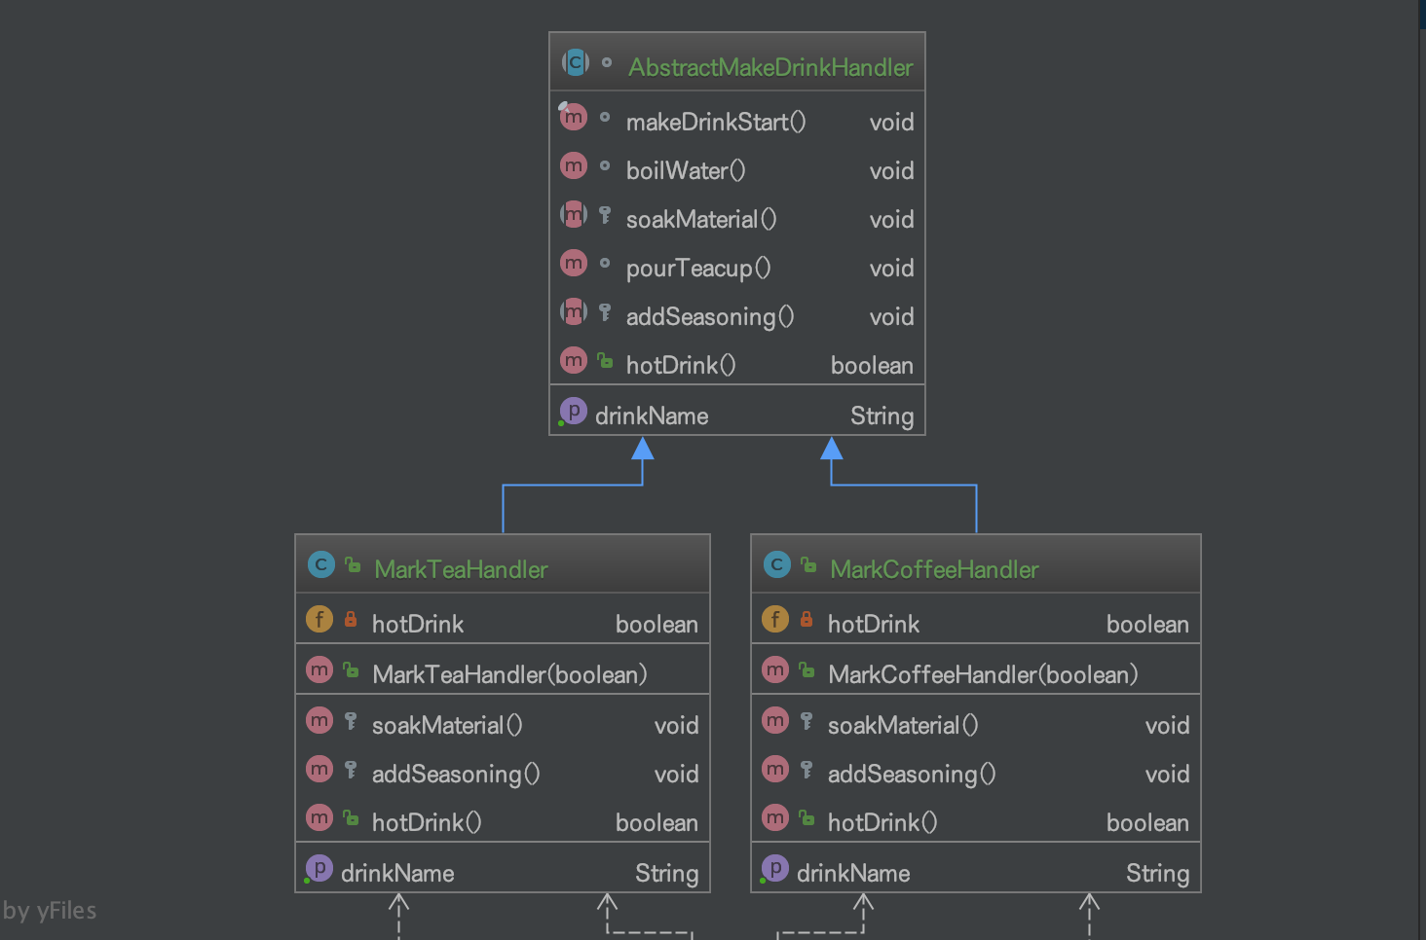
Task: Select the pourTeacup() method name
Action: point(698,268)
